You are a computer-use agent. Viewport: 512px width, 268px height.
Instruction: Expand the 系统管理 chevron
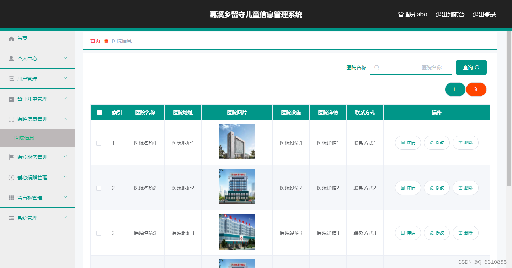click(65, 217)
